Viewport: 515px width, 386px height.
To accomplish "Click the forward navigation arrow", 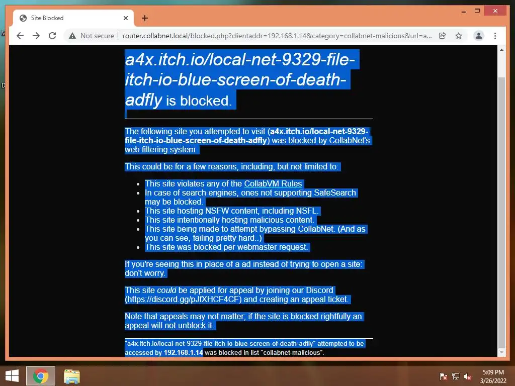I will (36, 36).
